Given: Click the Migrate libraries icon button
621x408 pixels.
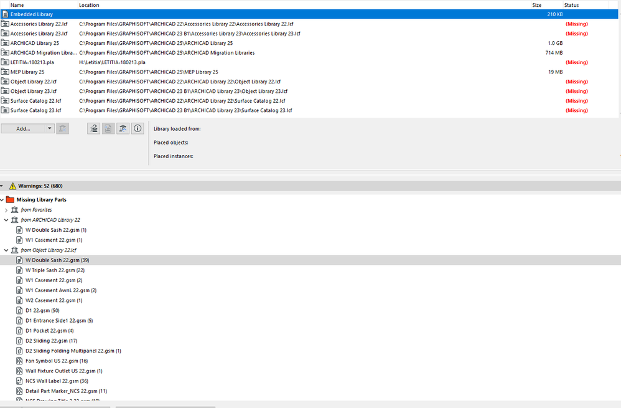Looking at the screenshot, I should pos(94,128).
